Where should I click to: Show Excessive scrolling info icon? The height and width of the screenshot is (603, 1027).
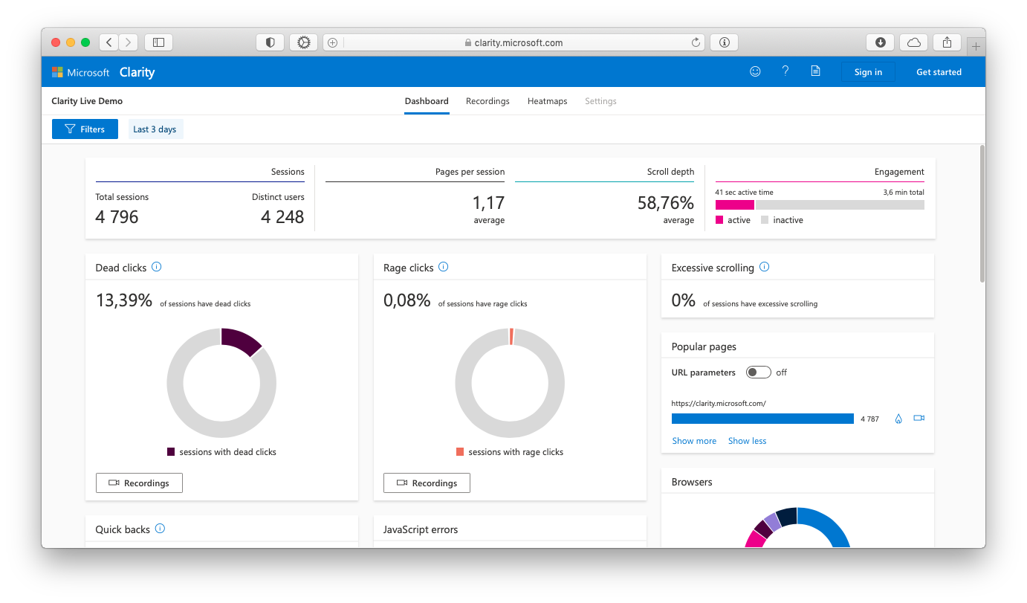[x=765, y=267]
